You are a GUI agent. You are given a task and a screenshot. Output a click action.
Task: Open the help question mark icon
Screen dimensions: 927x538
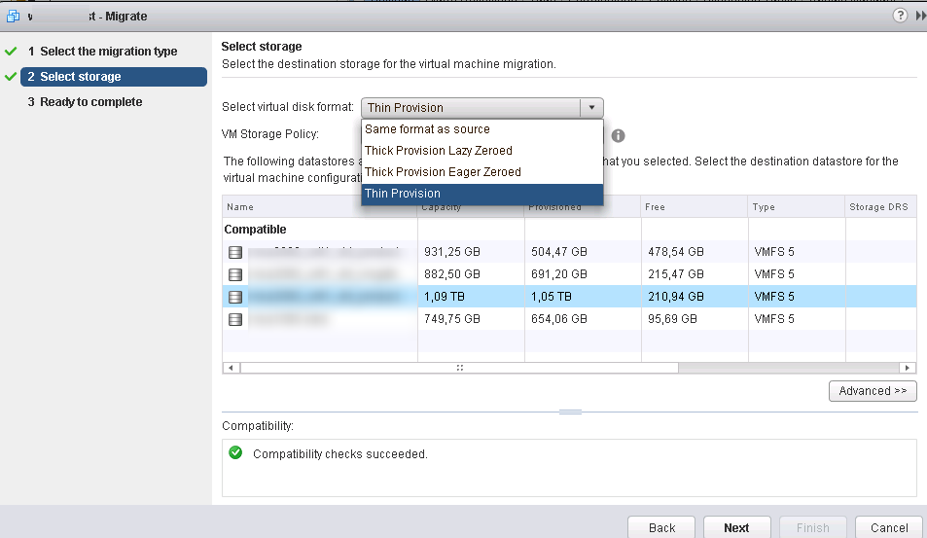click(x=900, y=16)
